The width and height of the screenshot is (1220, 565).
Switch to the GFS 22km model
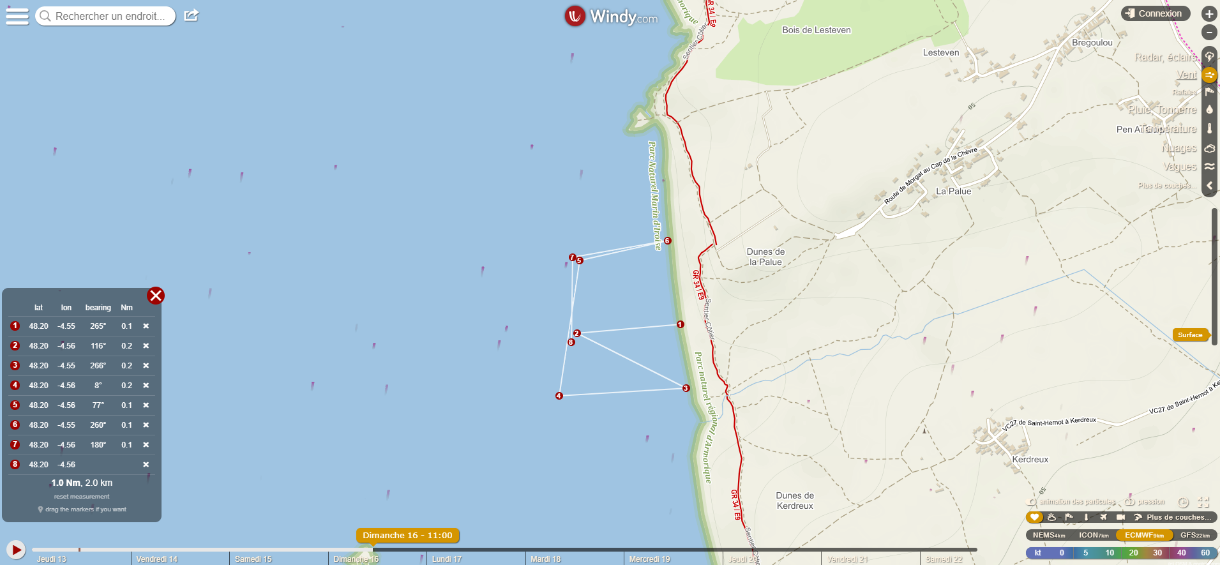pos(1194,535)
